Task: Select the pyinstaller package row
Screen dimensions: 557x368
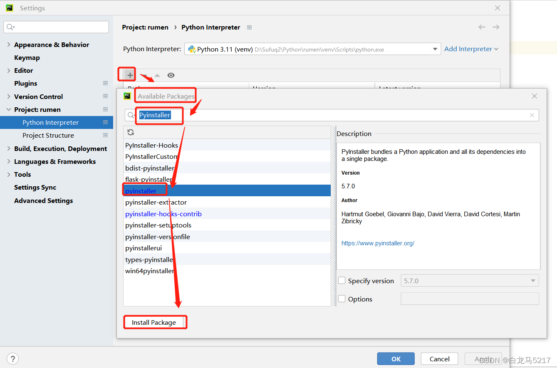Action: tap(227, 191)
